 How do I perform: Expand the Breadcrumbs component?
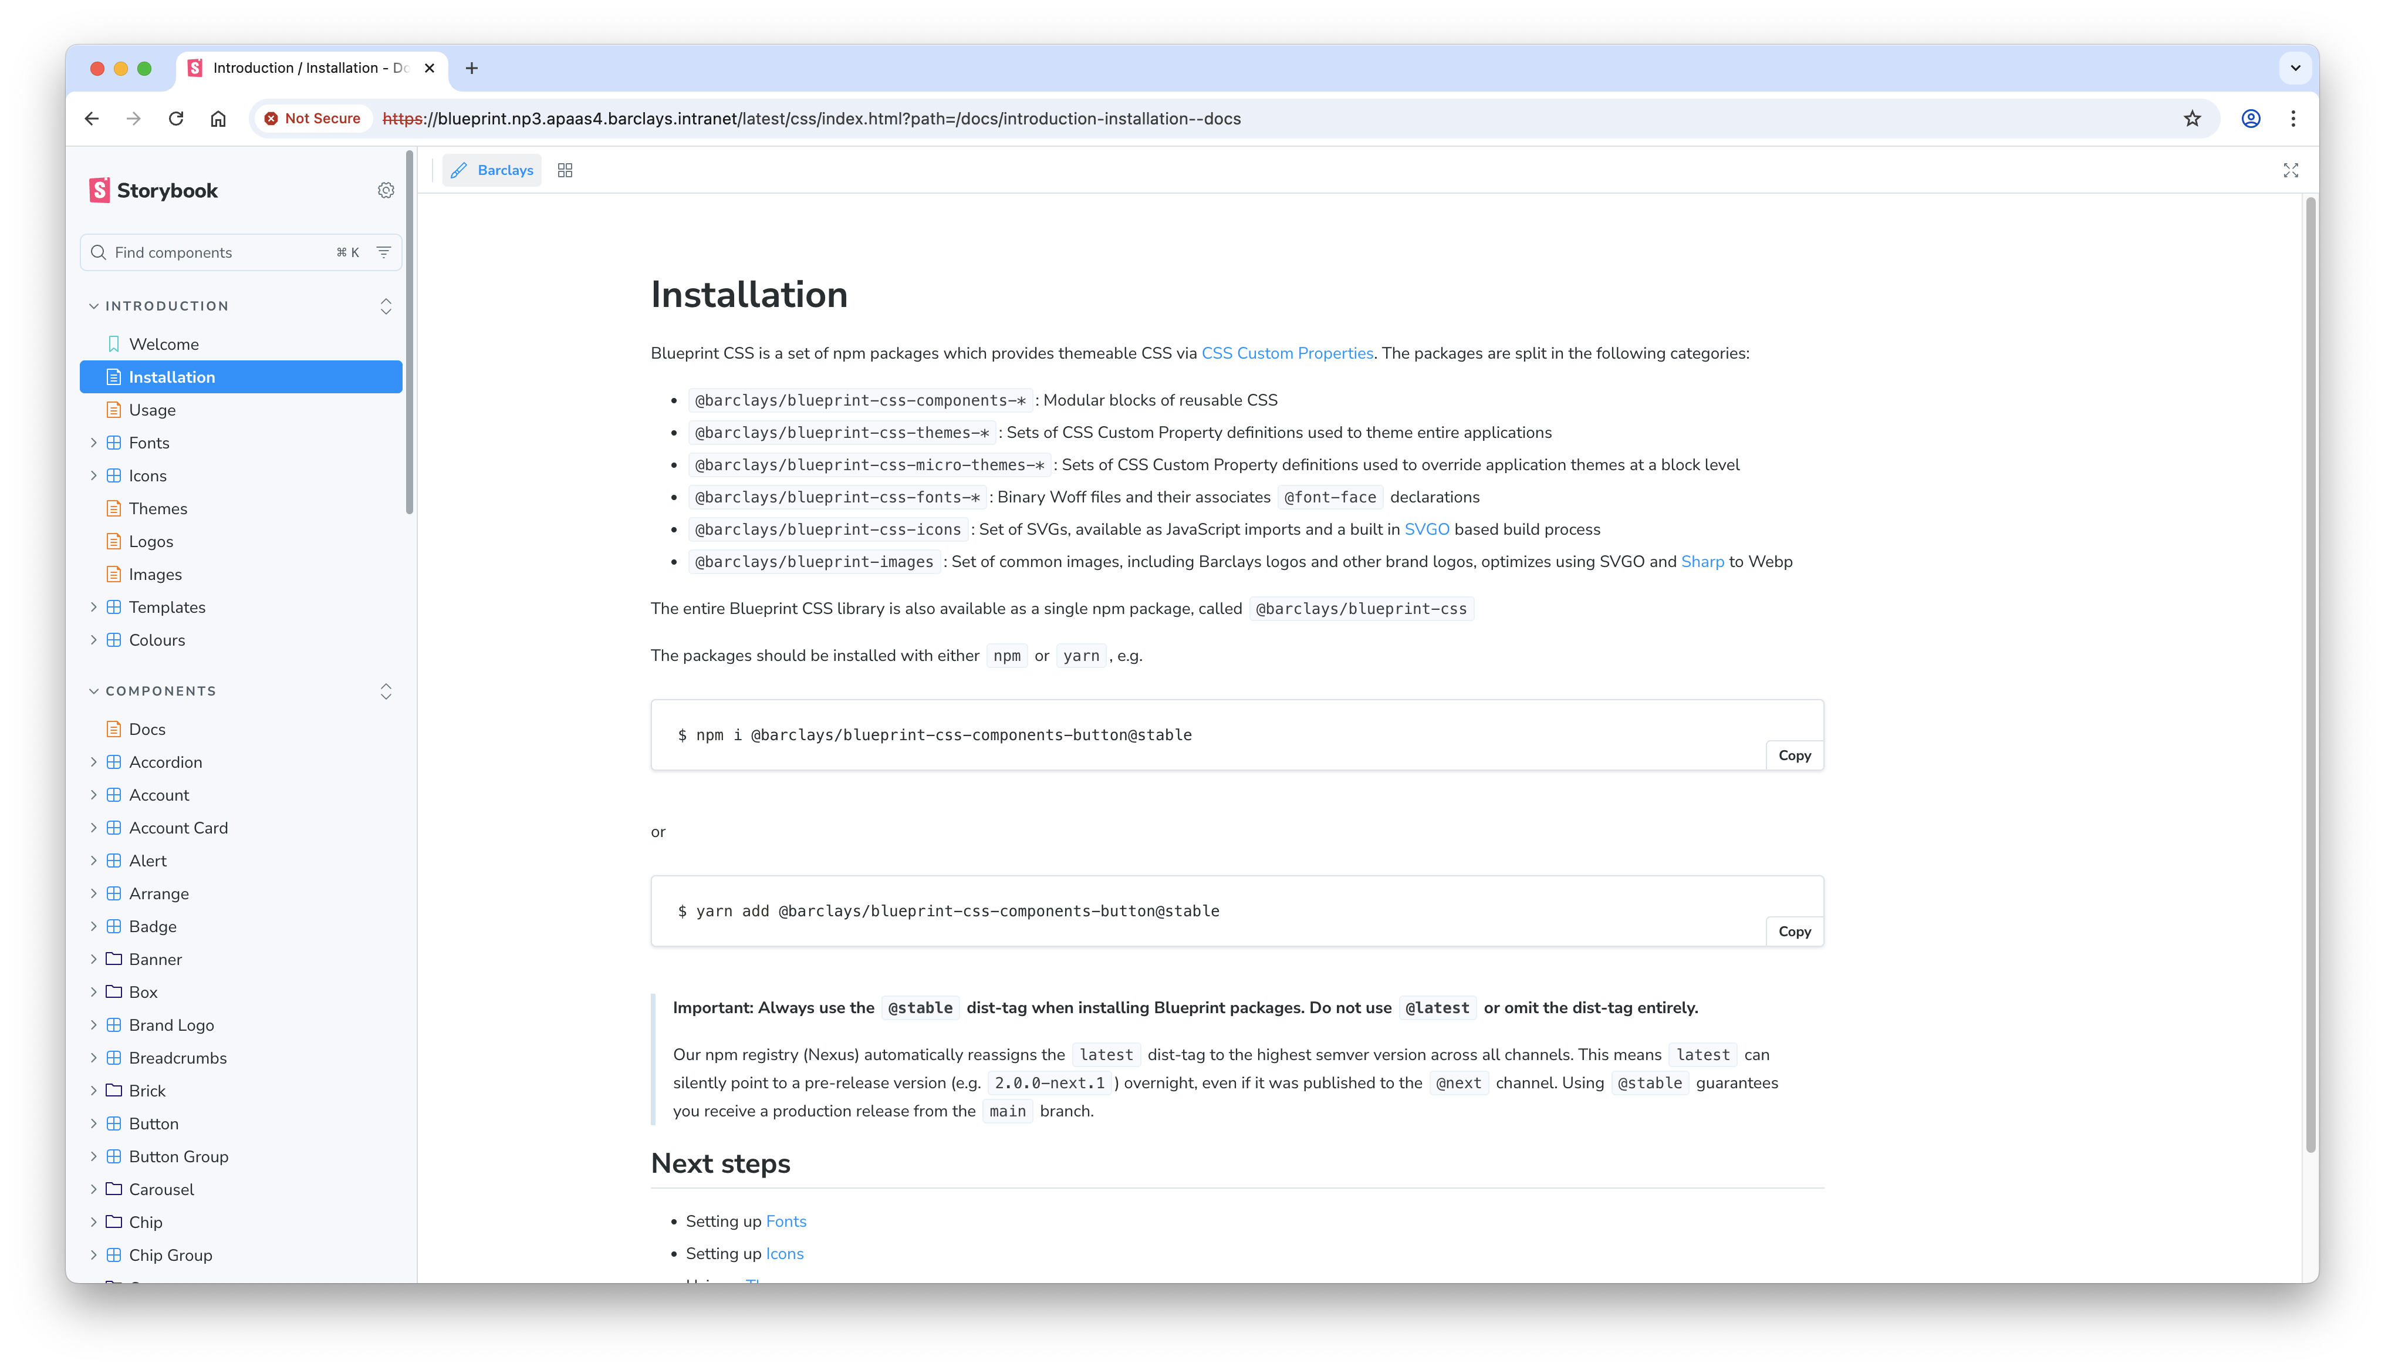point(241,1058)
